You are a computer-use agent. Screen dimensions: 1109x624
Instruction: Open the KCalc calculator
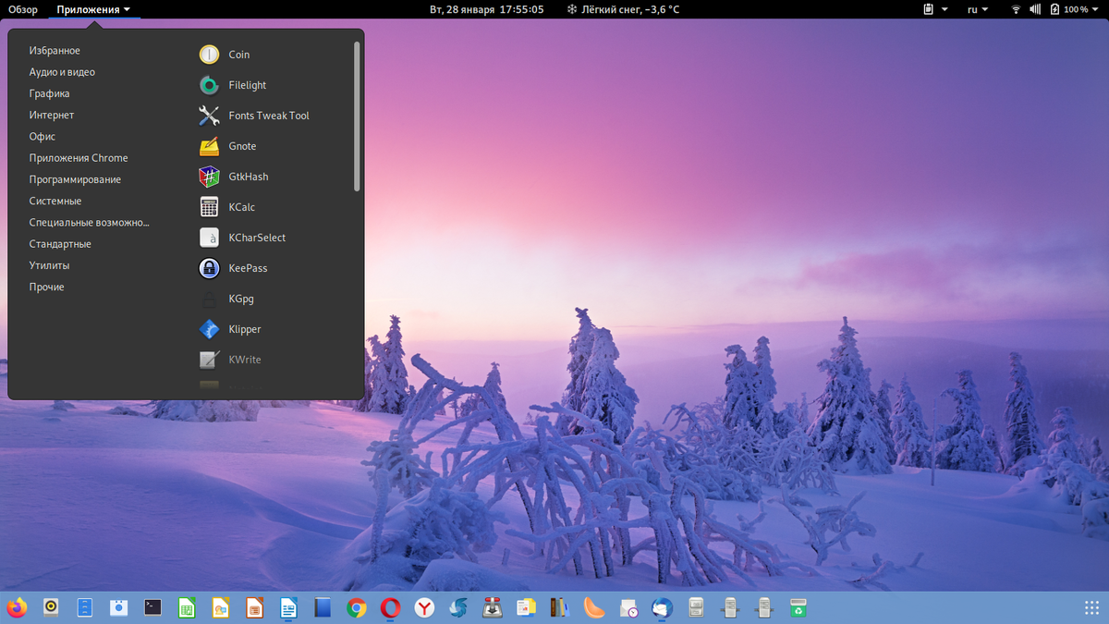pos(210,207)
